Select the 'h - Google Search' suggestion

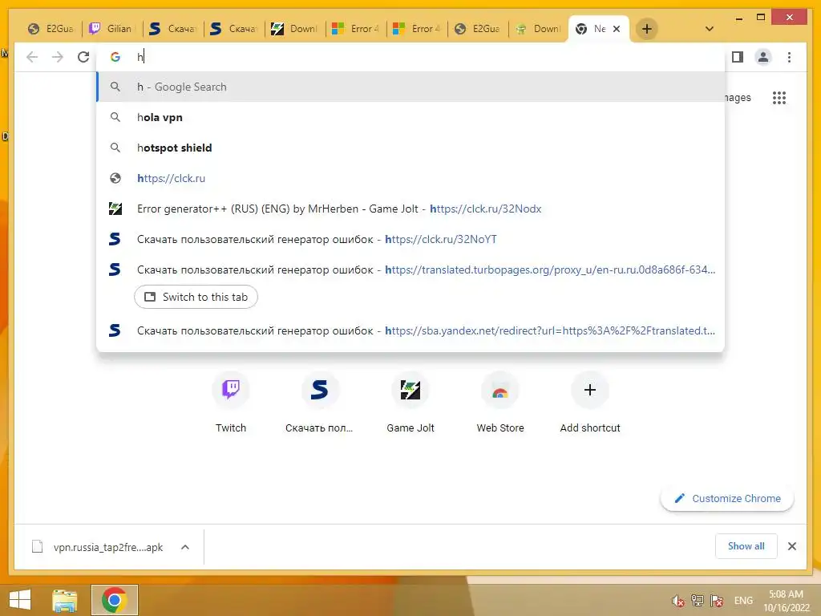[410, 87]
